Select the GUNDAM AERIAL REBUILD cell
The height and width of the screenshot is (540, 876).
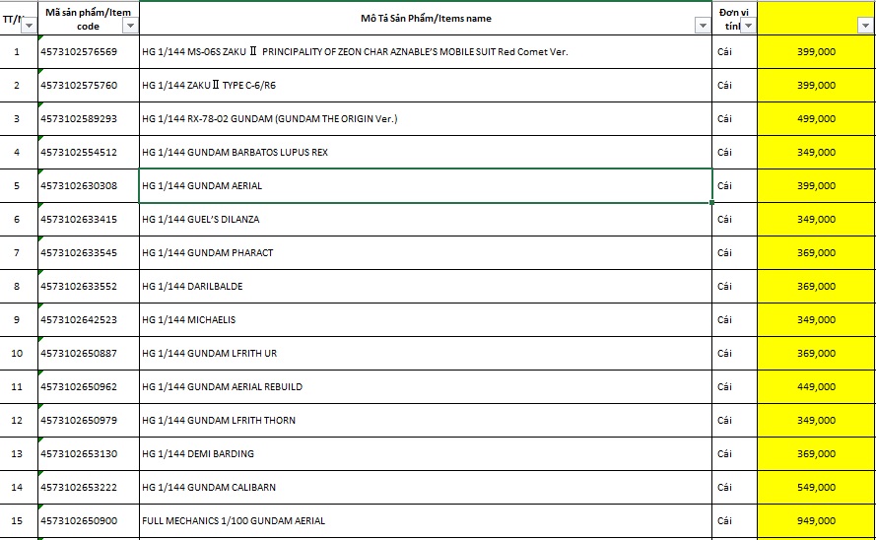pyautogui.click(x=425, y=387)
